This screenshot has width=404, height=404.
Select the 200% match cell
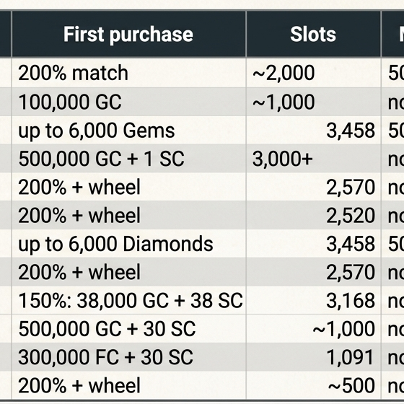pos(128,73)
